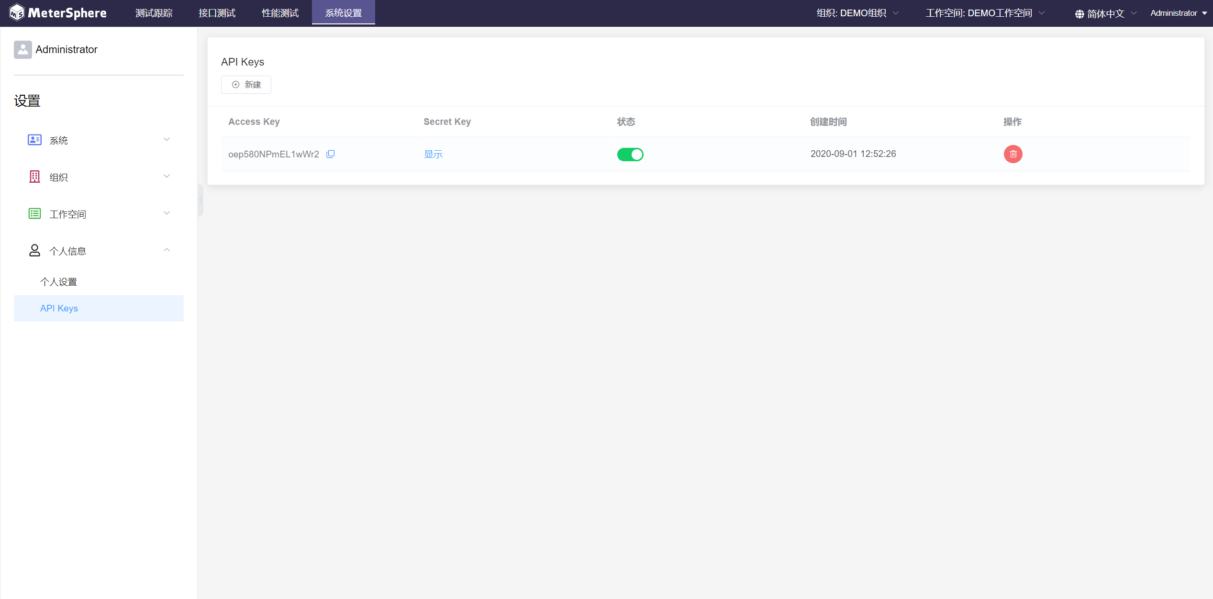Image resolution: width=1213 pixels, height=599 pixels.
Task: Copy the access key with copy icon
Action: point(331,154)
